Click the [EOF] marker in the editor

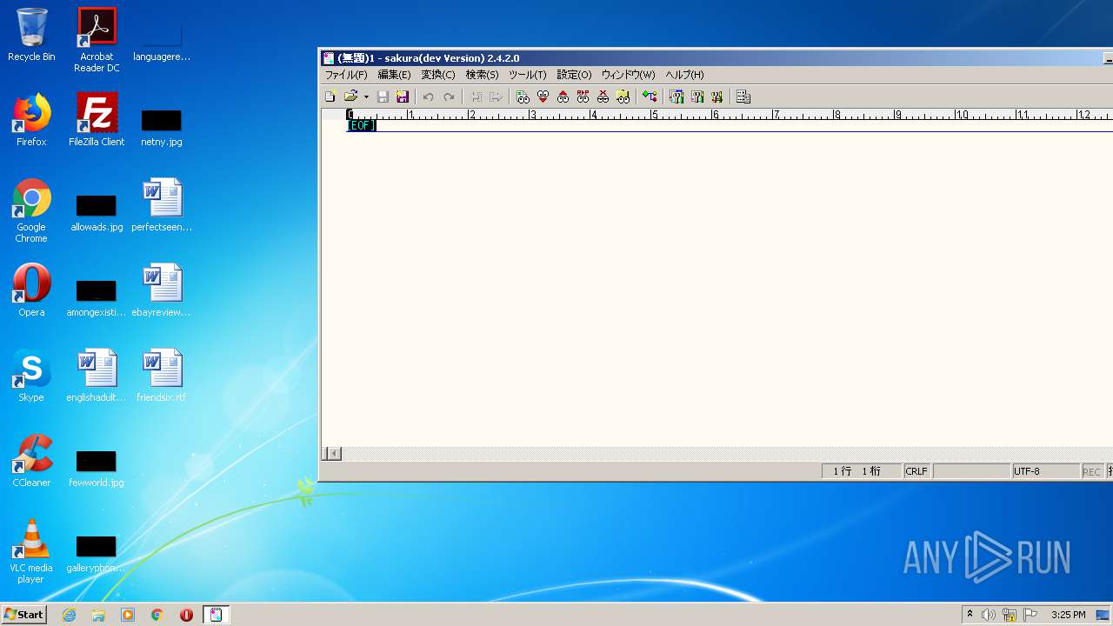click(362, 125)
